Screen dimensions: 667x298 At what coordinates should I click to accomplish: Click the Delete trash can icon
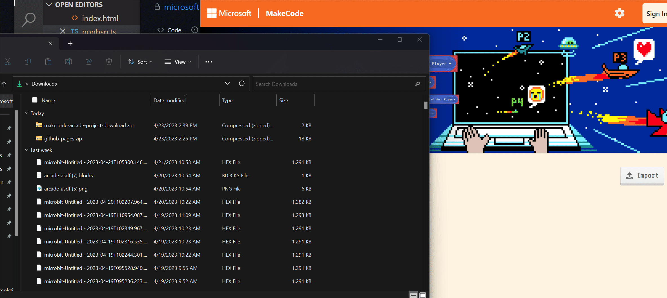coord(109,62)
